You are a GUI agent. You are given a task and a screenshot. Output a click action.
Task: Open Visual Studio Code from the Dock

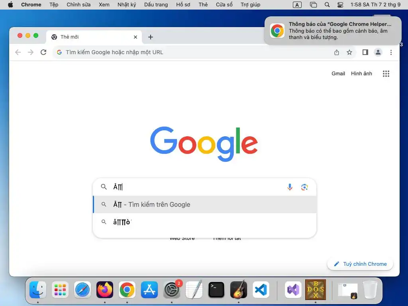click(261, 289)
